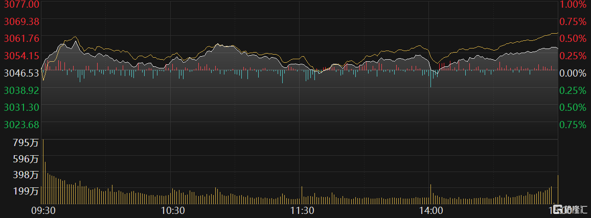Click the 11:30 time axis label
The width and height of the screenshot is (591, 218).
(x=302, y=210)
